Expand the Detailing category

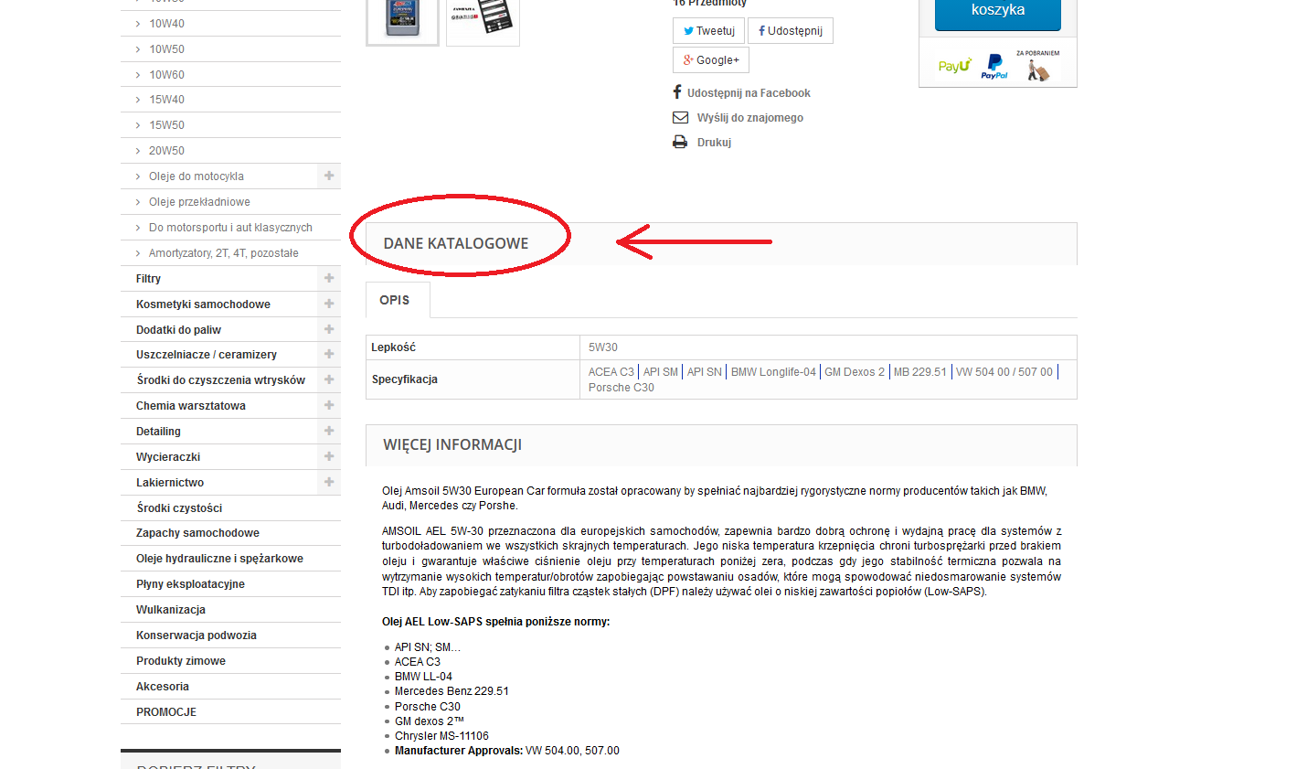(x=329, y=431)
